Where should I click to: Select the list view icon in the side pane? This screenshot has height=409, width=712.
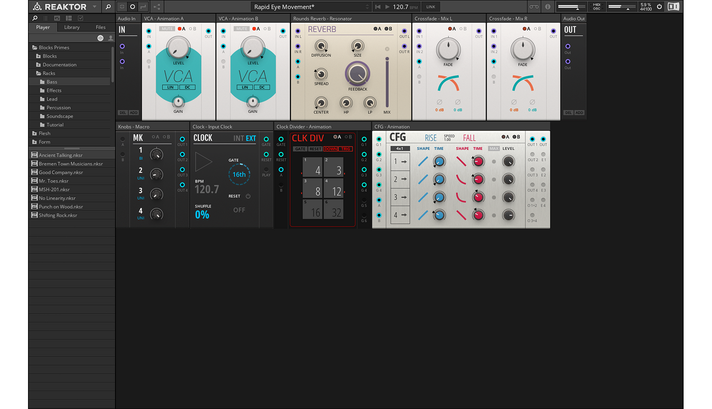[x=46, y=18]
